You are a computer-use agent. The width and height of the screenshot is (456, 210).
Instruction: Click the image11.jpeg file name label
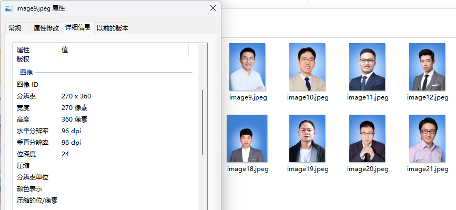click(368, 97)
